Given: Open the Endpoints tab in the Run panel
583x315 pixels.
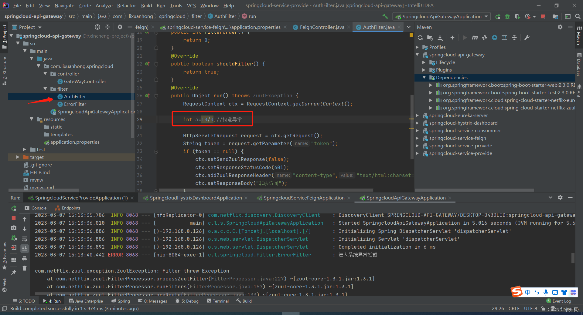Looking at the screenshot, I should tap(68, 208).
